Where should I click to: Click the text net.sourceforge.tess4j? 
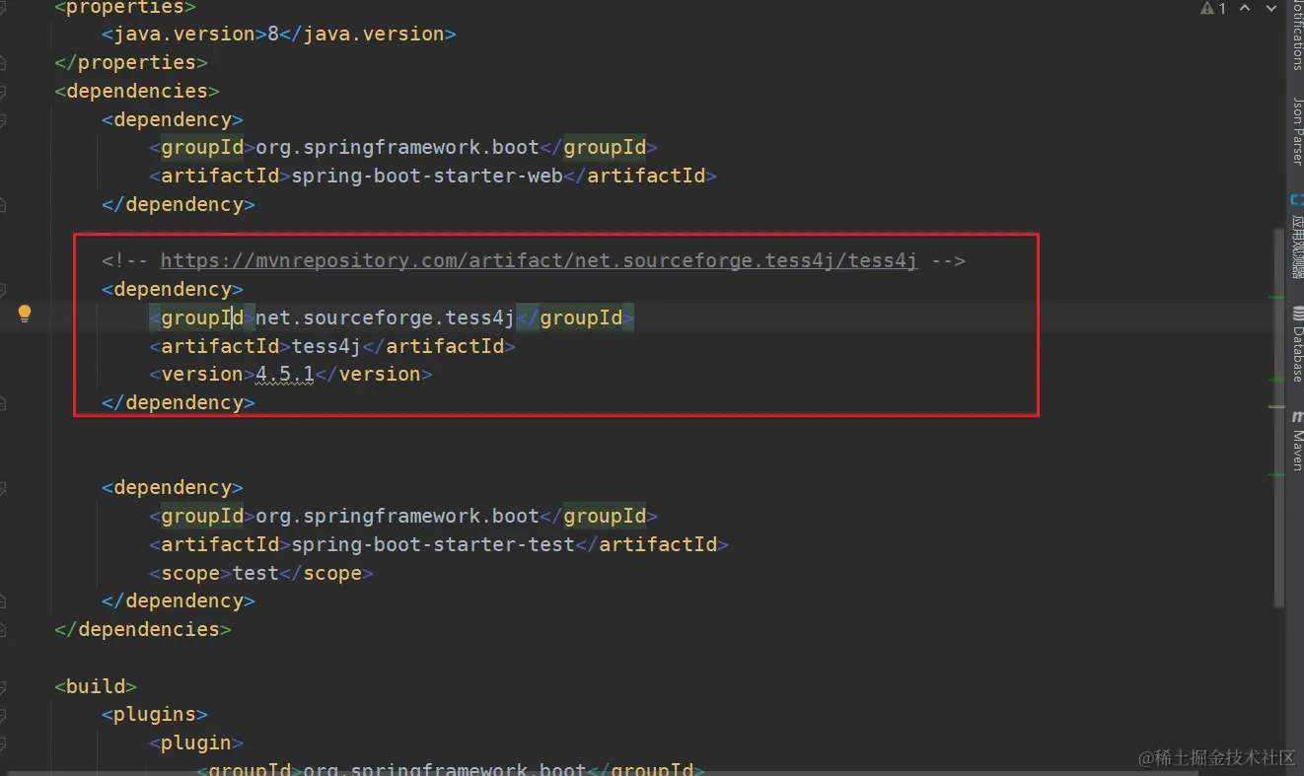tap(386, 317)
